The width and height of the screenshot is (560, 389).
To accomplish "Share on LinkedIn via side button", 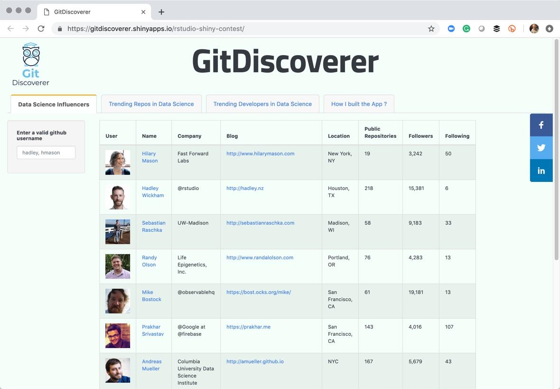I will click(541, 171).
